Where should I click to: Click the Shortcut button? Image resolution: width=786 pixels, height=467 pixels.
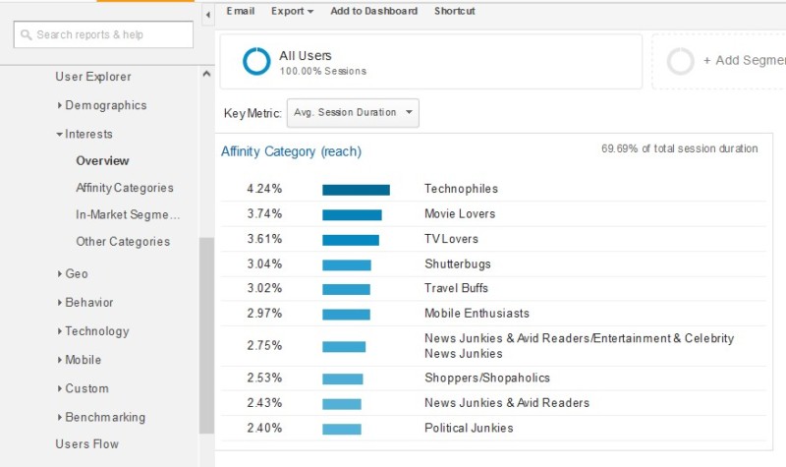coord(454,11)
